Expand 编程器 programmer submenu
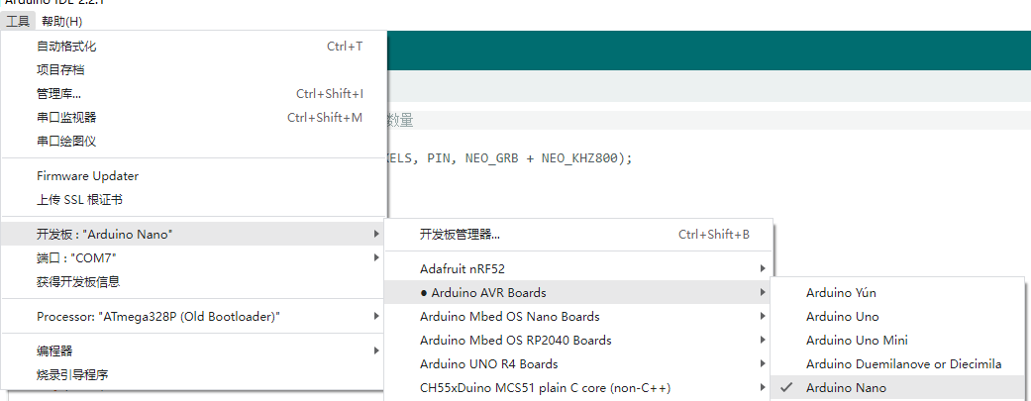This screenshot has height=401, width=1031. tap(193, 351)
